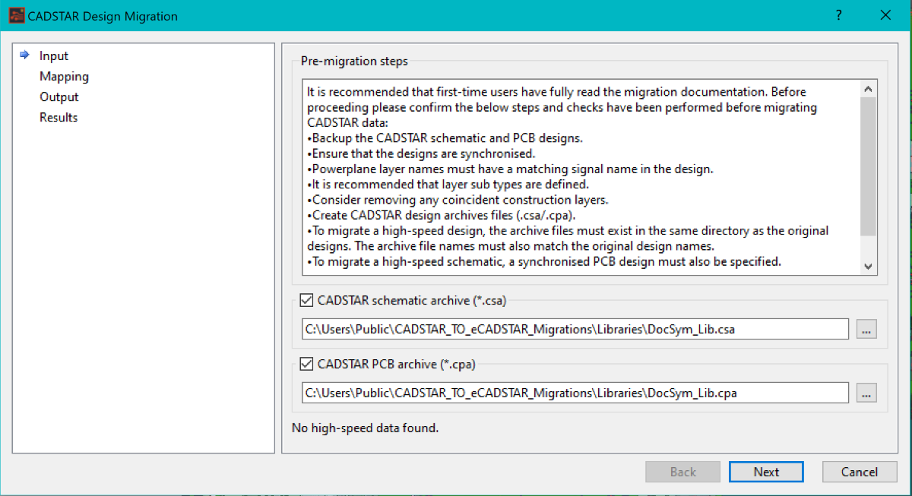The height and width of the screenshot is (496, 912).
Task: Uncheck the CADSTAR schematic archive checkbox
Action: click(x=307, y=301)
